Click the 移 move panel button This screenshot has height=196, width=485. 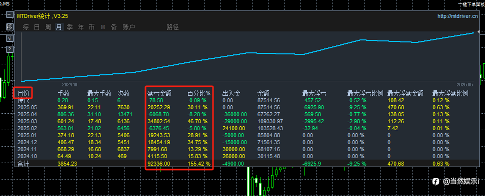pos(10,27)
